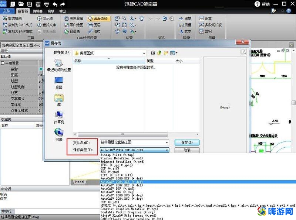Click the print icon in title bar
Image resolution: width=296 pixels, height=220 pixels.
[47, 4]
